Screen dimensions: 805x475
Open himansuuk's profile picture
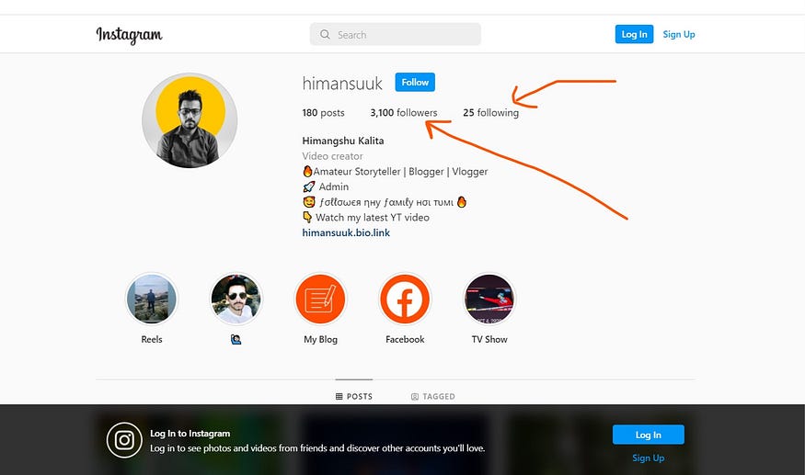tap(190, 120)
